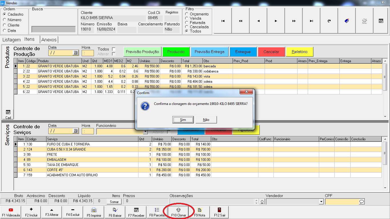Select the Número order radio button

5,20
